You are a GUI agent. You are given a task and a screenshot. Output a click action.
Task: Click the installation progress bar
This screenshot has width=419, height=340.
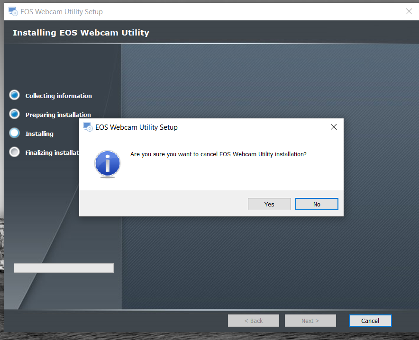point(64,268)
